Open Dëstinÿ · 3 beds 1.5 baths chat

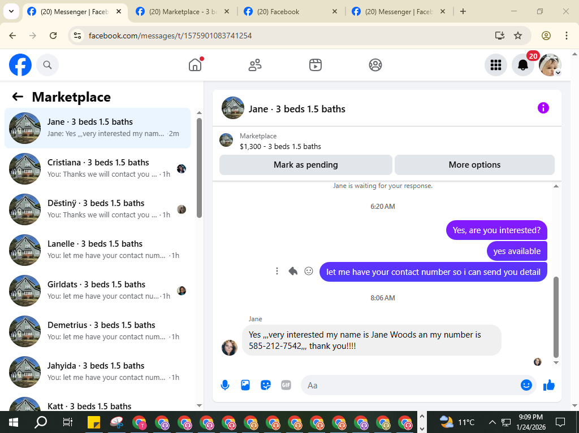point(97,209)
